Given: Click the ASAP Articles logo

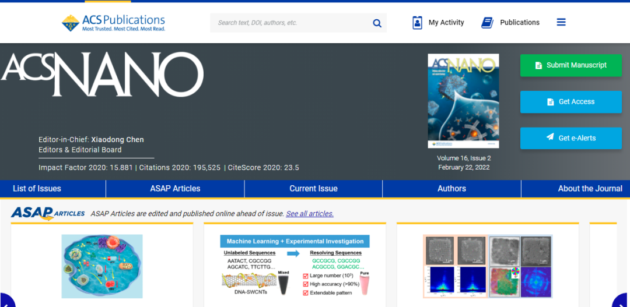Looking at the screenshot, I should tap(48, 213).
